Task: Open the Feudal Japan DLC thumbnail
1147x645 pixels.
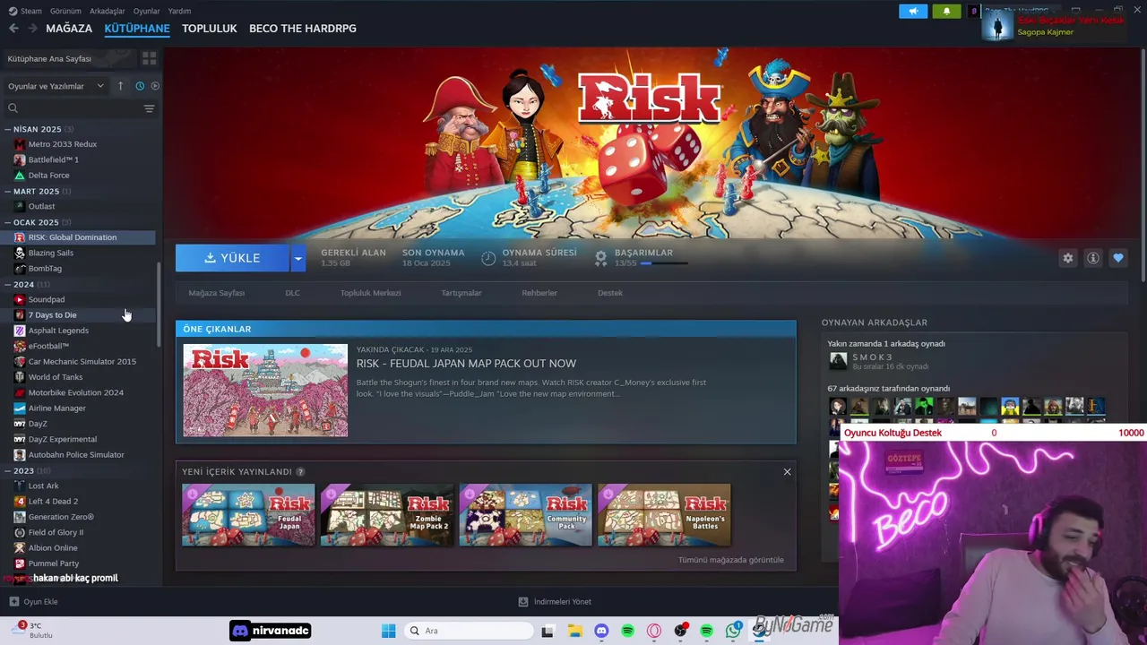Action: click(x=248, y=515)
